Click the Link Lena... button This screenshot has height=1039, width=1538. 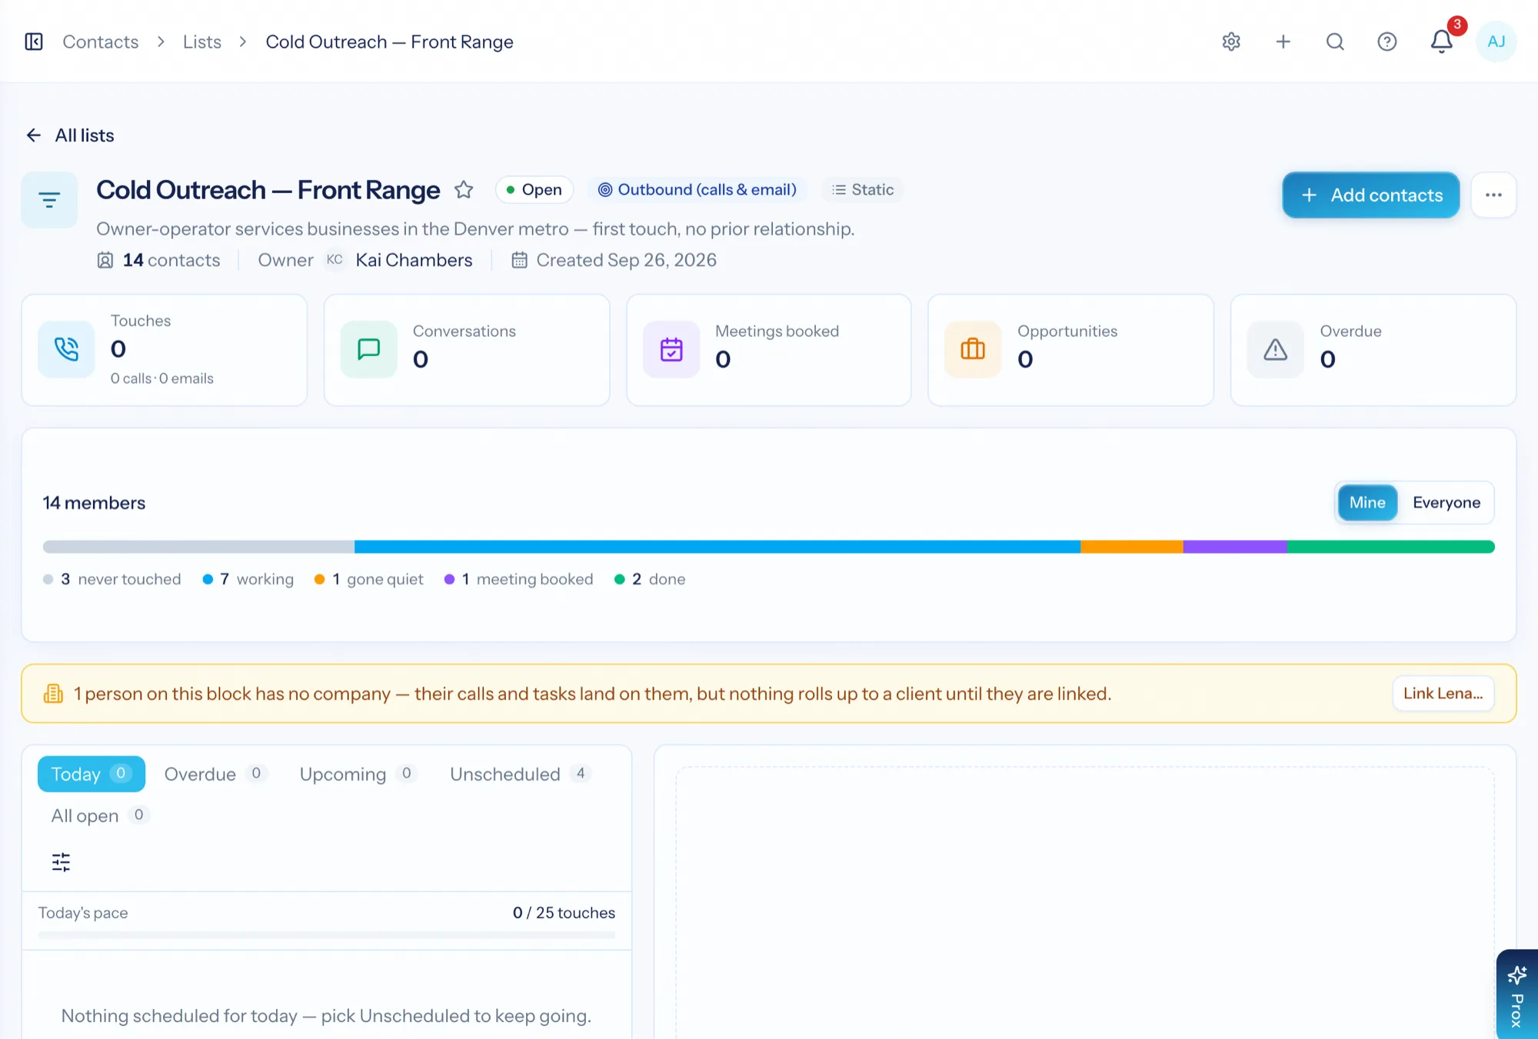(1443, 694)
